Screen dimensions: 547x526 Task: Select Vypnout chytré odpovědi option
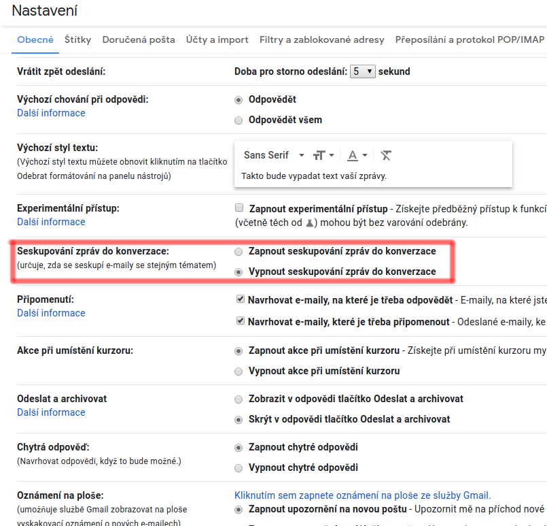[239, 468]
